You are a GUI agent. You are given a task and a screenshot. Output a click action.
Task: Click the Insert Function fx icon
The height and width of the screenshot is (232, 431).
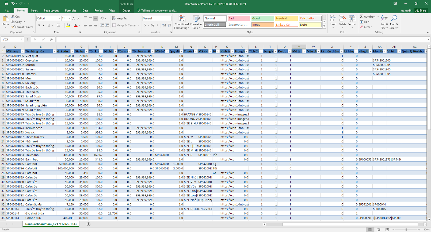coord(51,39)
